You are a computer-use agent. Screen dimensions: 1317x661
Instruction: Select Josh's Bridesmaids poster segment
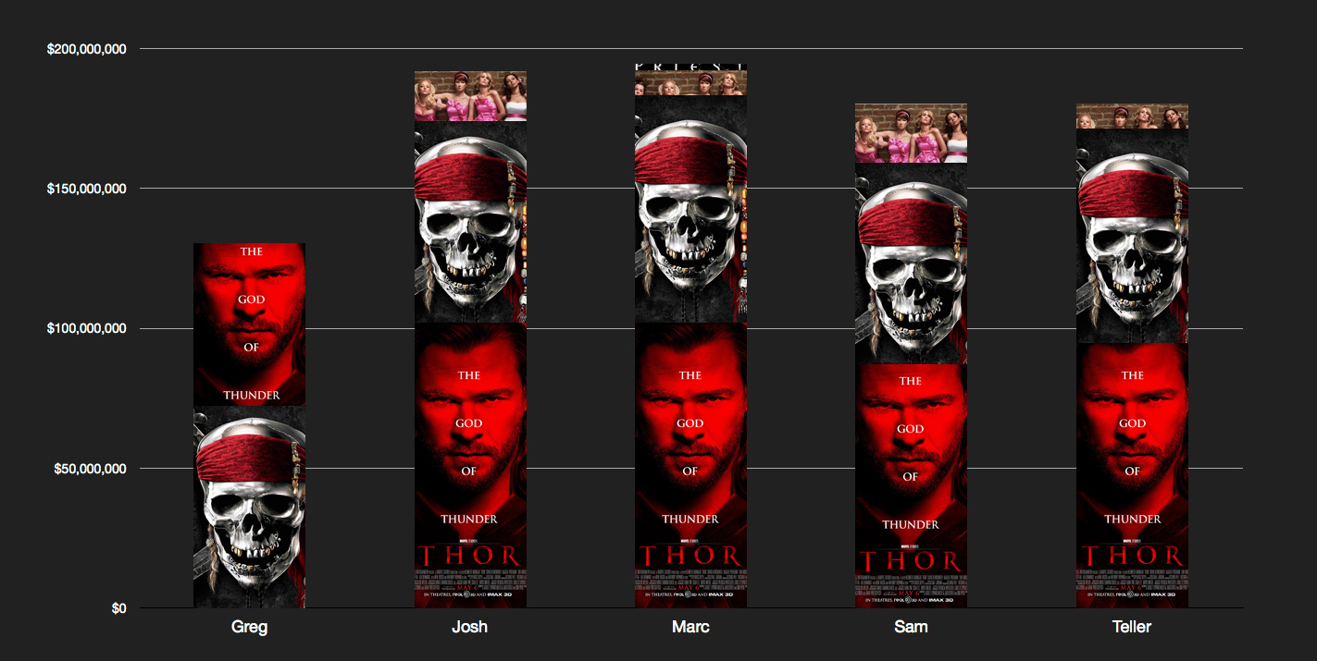[470, 96]
